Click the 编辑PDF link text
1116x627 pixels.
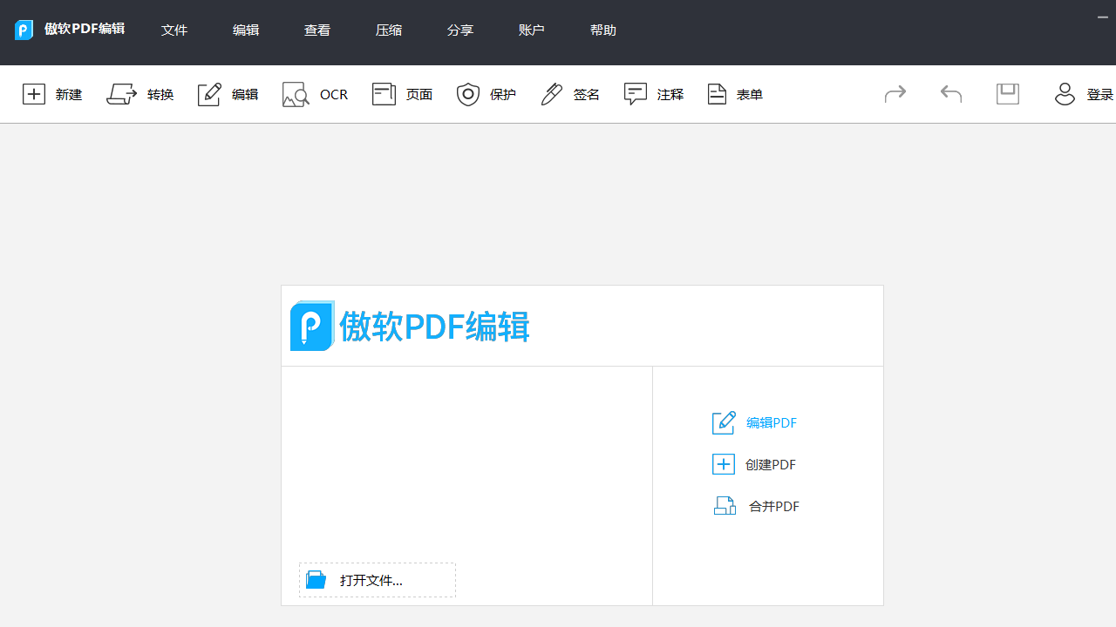point(772,423)
